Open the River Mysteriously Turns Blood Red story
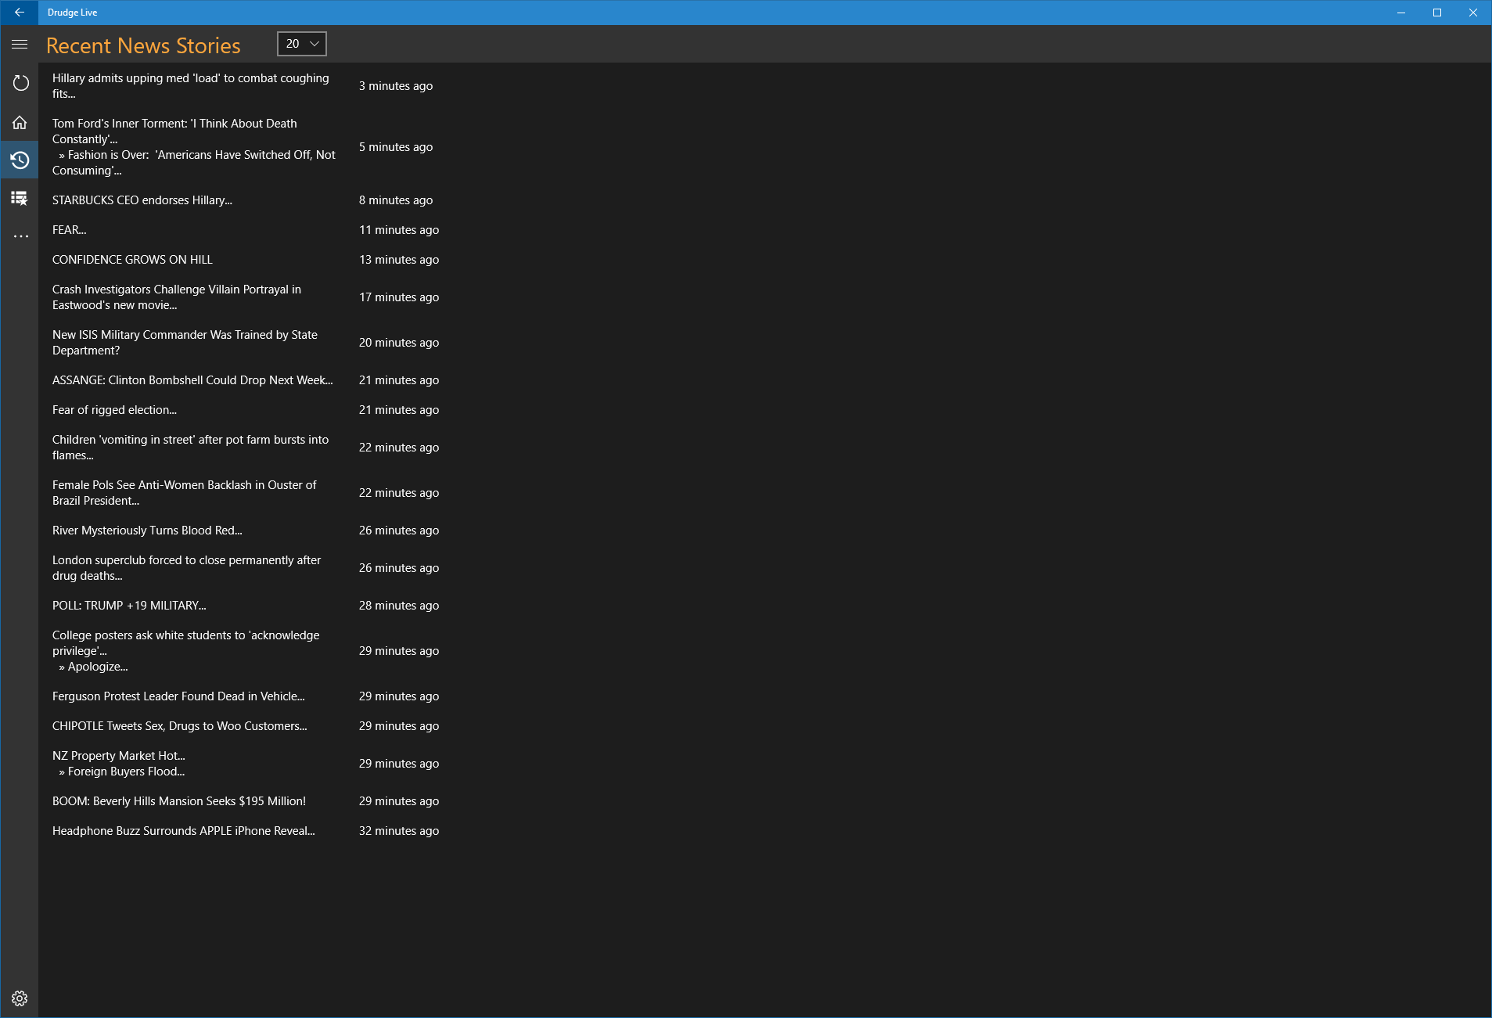 coord(147,530)
